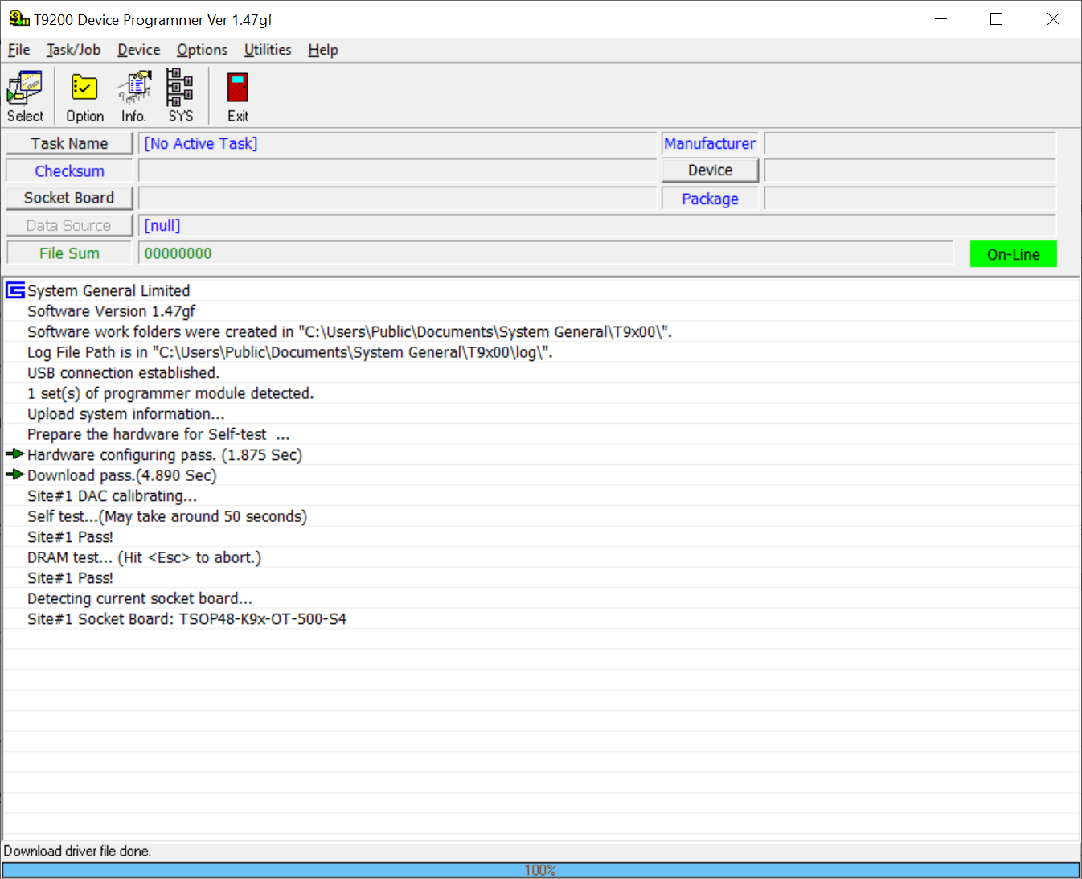
Task: Click green arrow beside Hardware configuring pass
Action: coord(14,454)
